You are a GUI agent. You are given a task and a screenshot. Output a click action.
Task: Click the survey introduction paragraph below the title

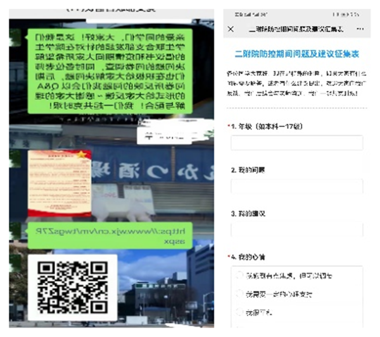point(297,83)
